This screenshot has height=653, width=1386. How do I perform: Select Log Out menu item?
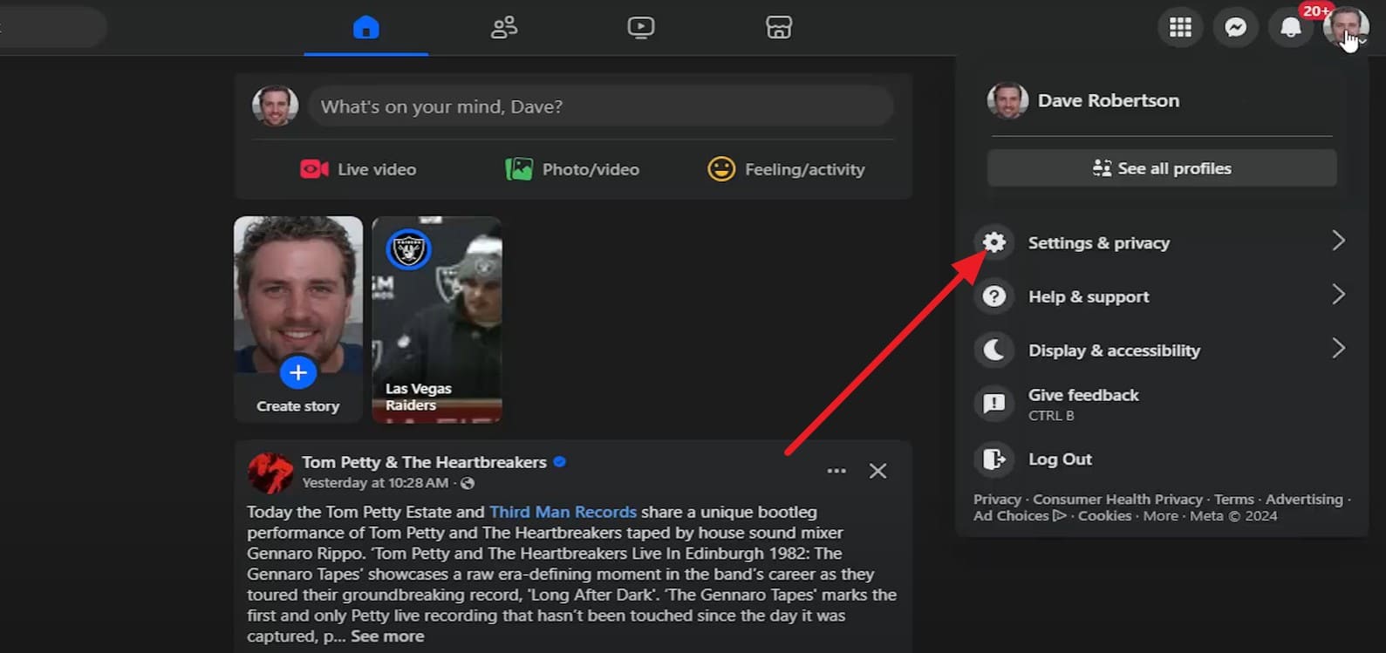pyautogui.click(x=1162, y=459)
